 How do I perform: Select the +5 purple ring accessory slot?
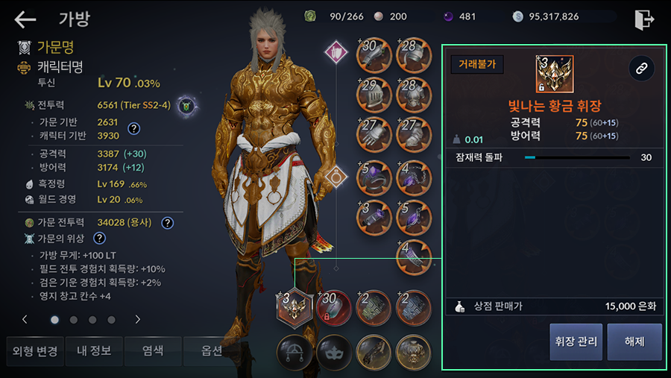(374, 178)
